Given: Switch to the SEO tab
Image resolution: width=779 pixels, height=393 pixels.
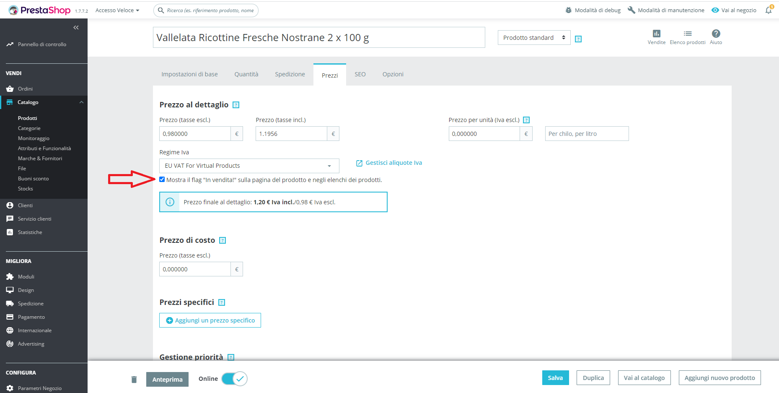Looking at the screenshot, I should pyautogui.click(x=360, y=74).
